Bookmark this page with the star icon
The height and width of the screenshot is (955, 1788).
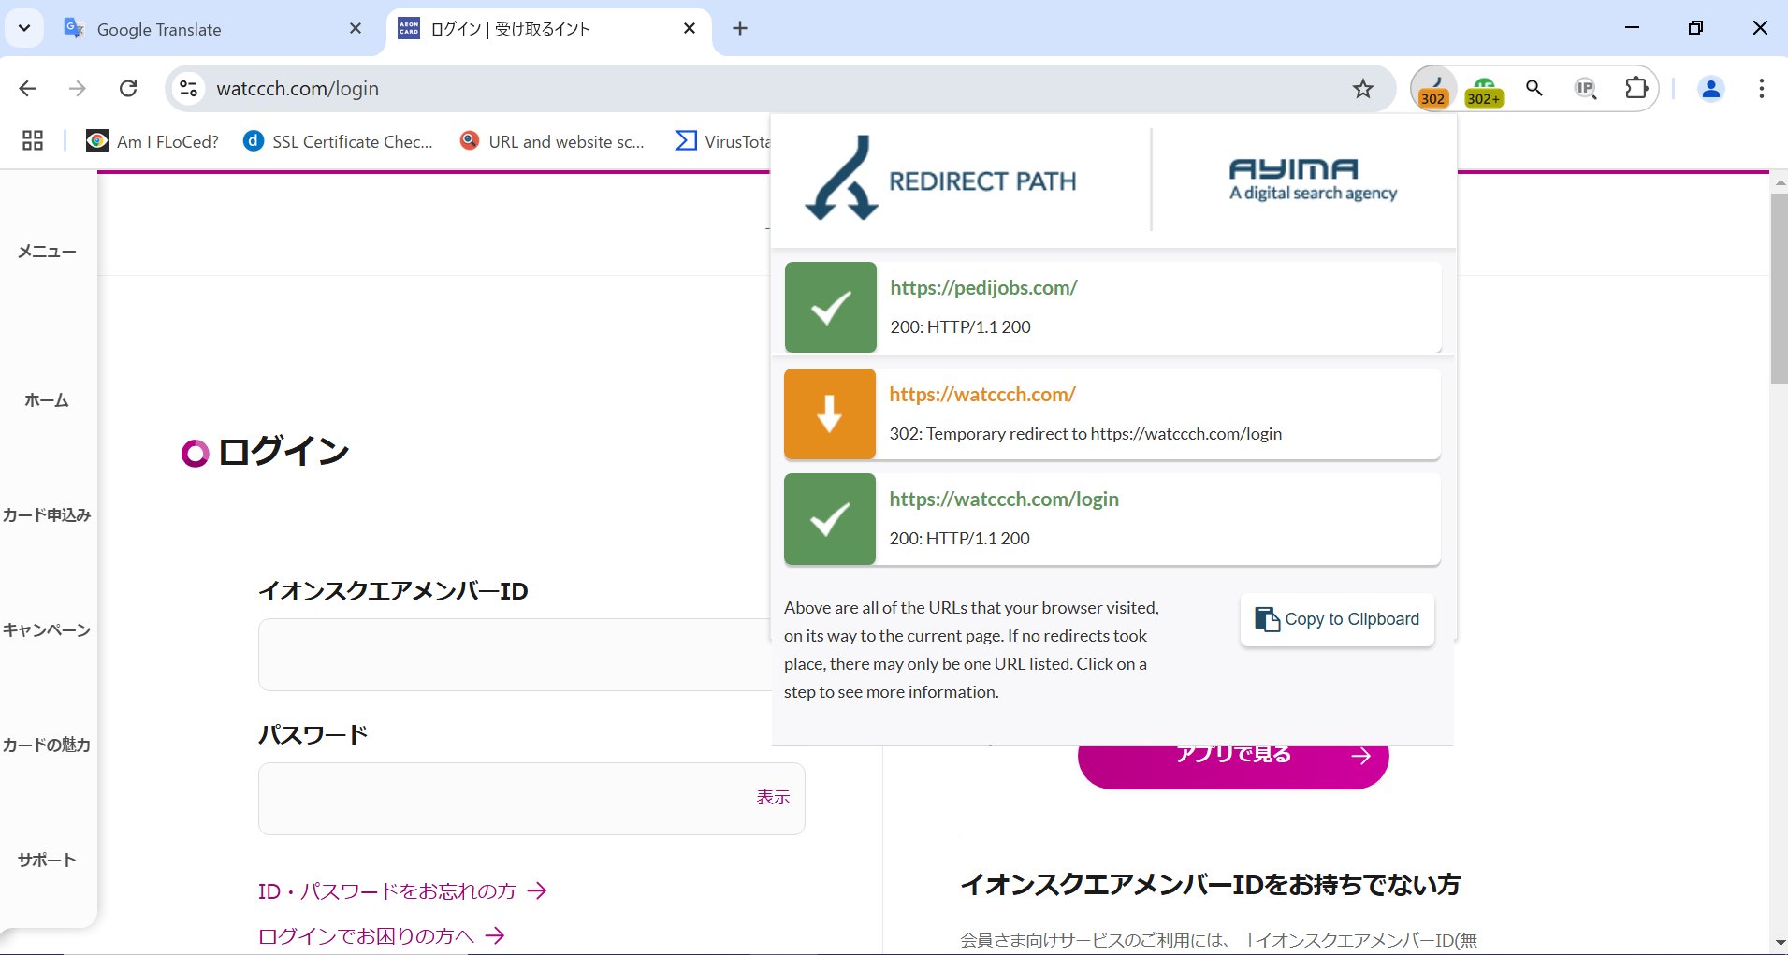pos(1363,89)
